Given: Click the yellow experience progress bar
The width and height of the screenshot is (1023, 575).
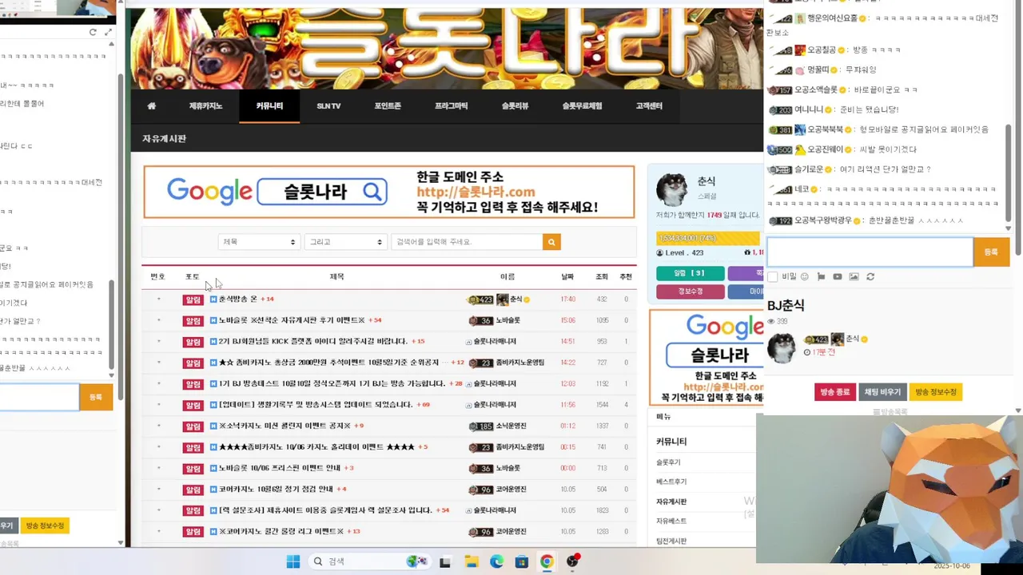Looking at the screenshot, I should [708, 238].
